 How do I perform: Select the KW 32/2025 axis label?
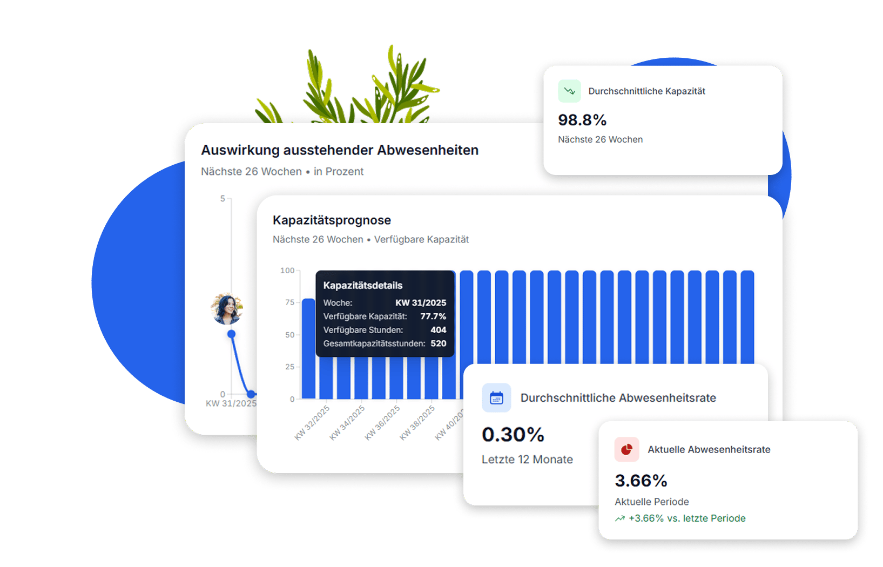tap(312, 423)
